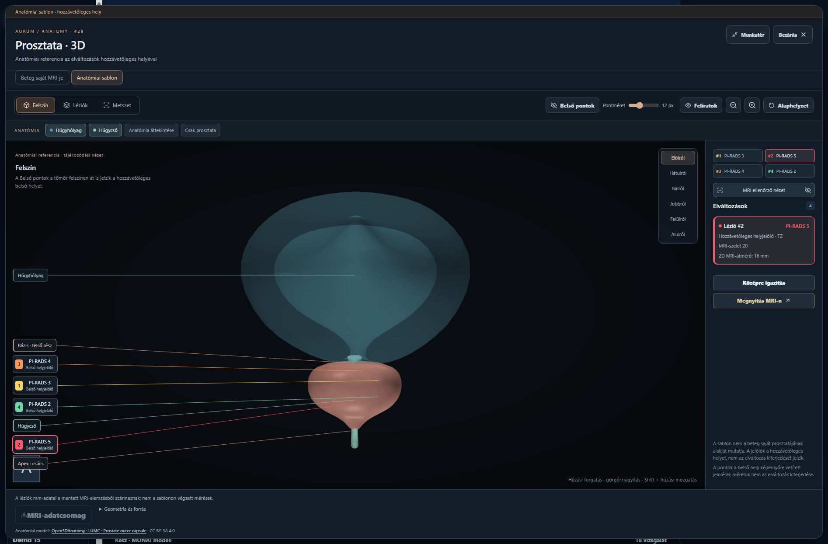
Task: Switch to Felszín view mode
Action: click(x=35, y=105)
